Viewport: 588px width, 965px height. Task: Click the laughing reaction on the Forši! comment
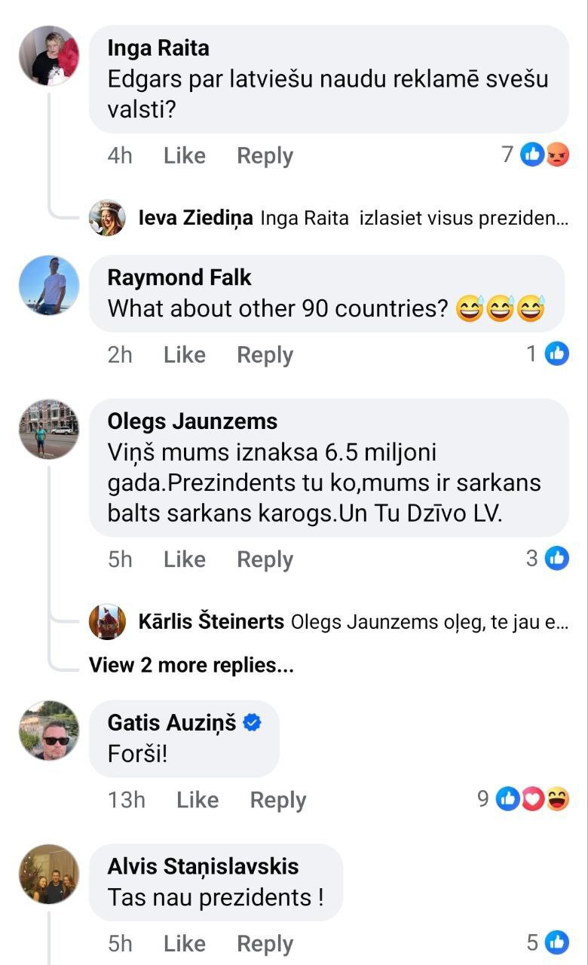[557, 799]
